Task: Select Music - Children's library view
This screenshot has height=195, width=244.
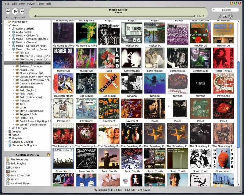Action: pos(27,35)
